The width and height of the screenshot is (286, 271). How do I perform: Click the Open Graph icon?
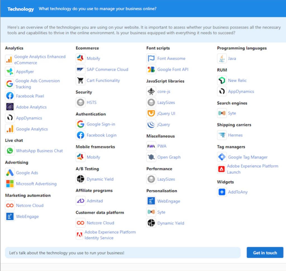(151, 157)
